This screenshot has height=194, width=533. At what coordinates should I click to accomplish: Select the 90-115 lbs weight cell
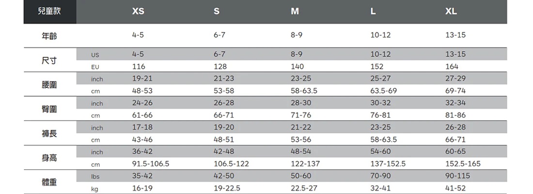457,176
